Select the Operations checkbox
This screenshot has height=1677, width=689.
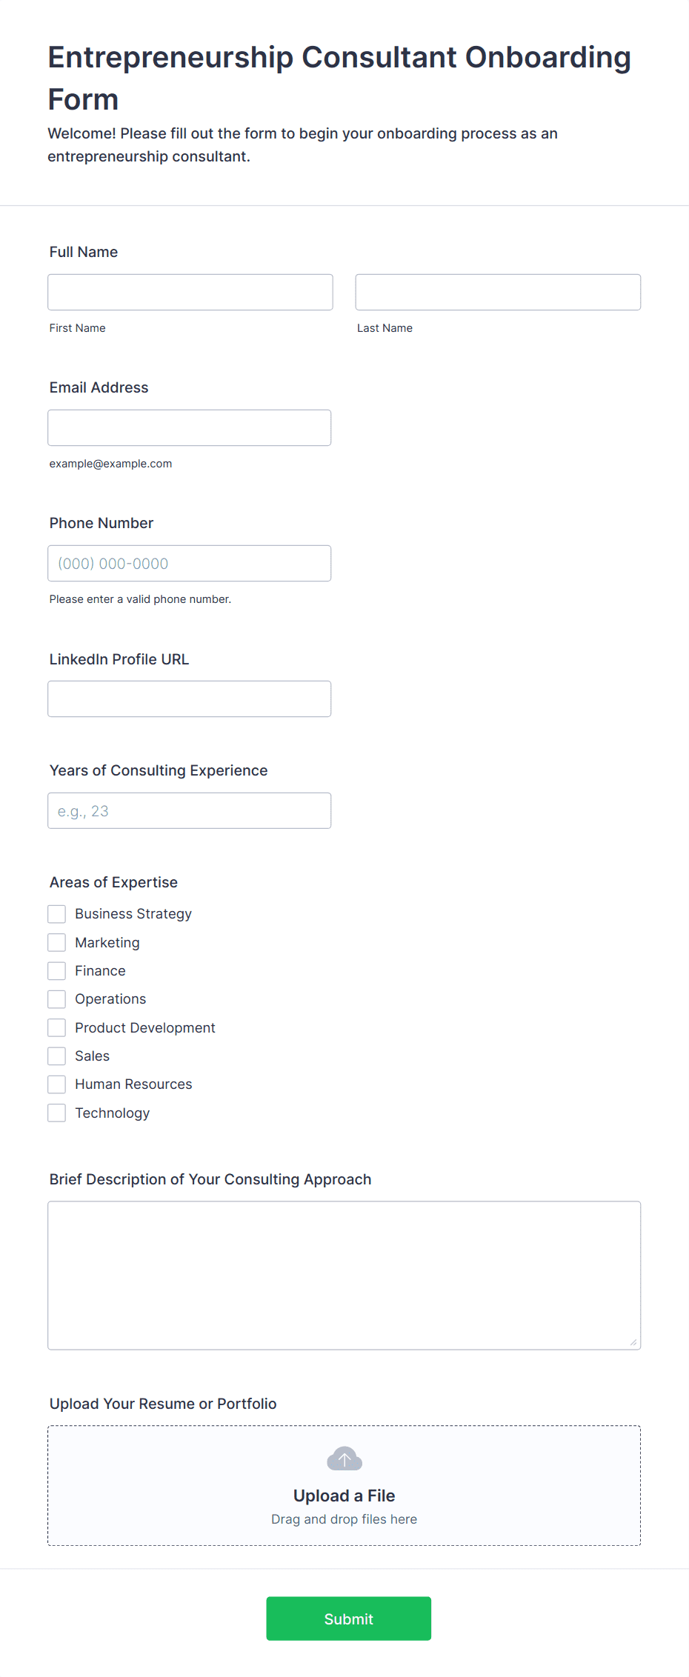point(57,999)
